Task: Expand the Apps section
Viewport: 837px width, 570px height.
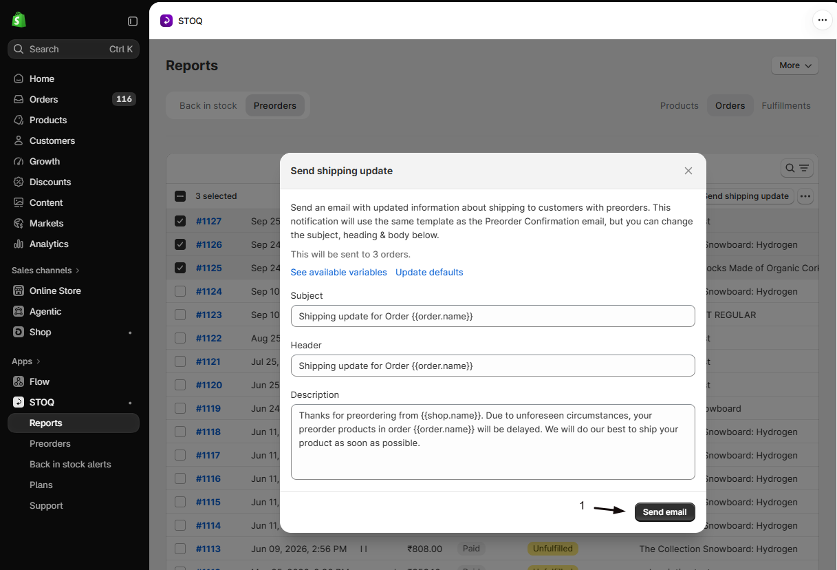Action: [26, 361]
